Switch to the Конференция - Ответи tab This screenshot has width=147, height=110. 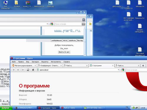click(x=50, y=66)
